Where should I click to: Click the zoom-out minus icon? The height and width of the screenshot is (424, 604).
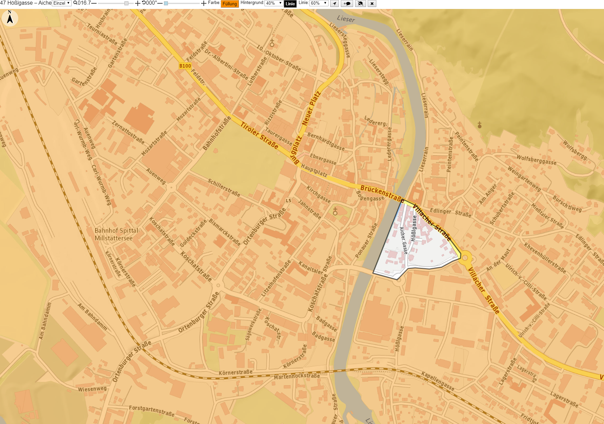tap(94, 3)
